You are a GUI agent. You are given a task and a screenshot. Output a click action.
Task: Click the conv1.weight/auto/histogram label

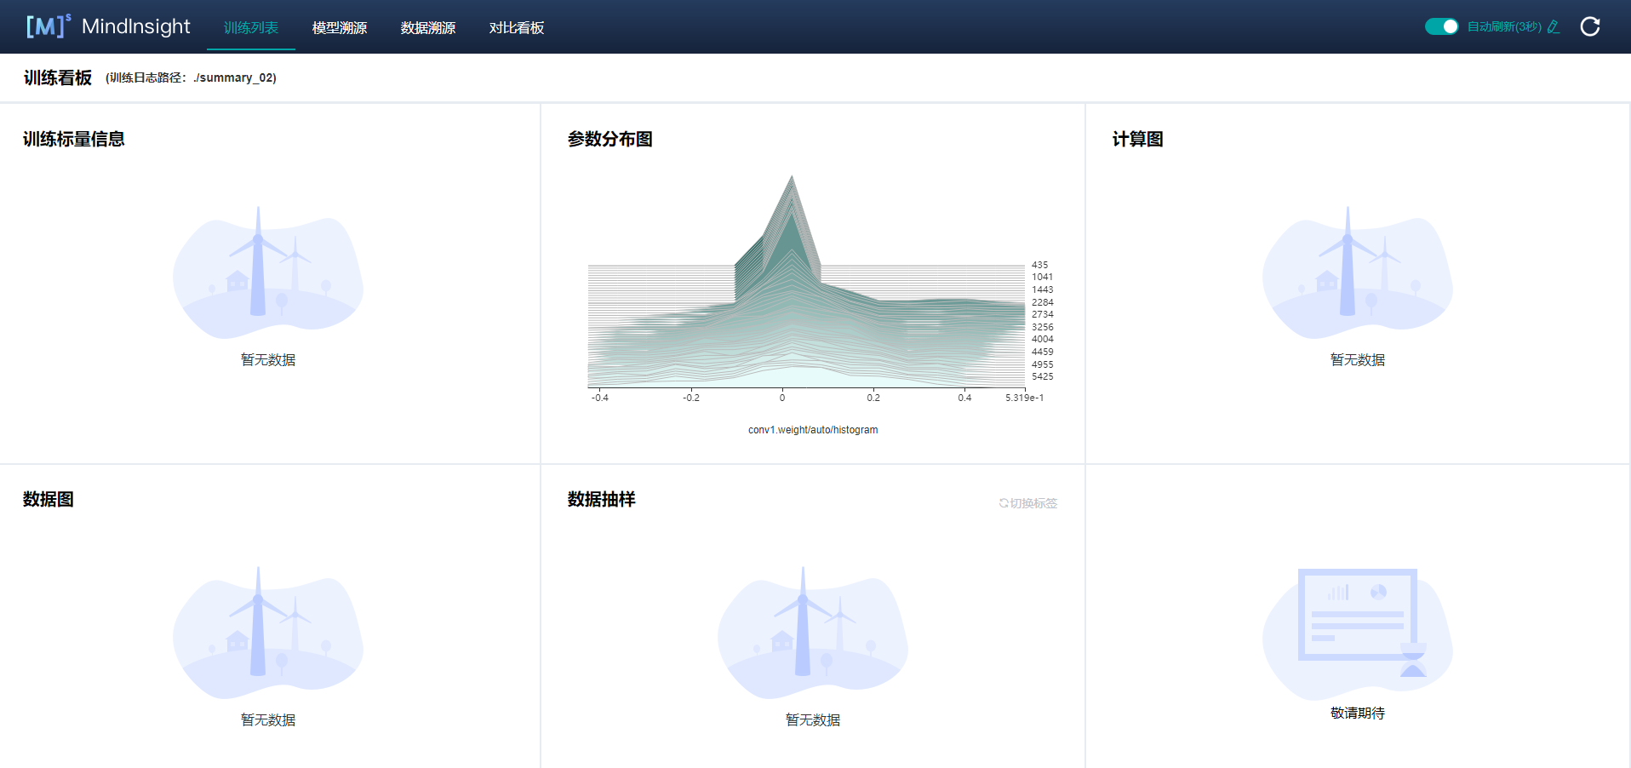(813, 430)
